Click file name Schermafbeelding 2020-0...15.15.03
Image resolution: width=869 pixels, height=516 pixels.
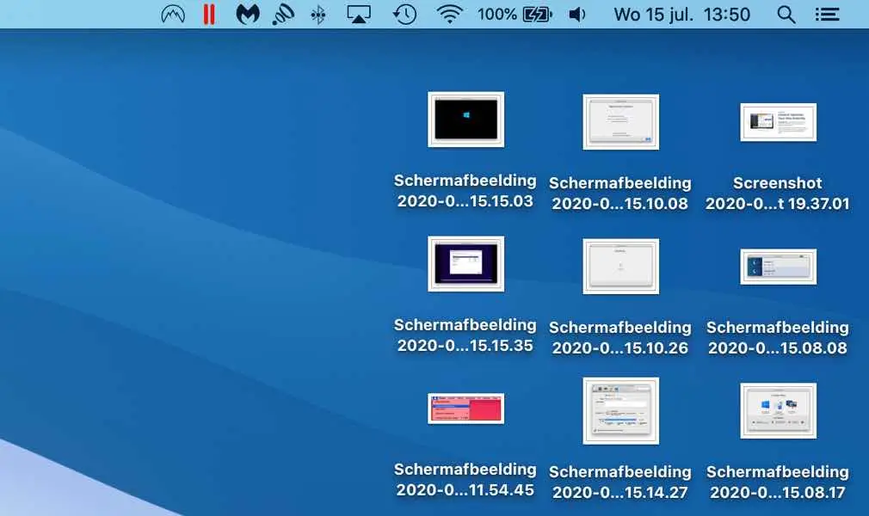coord(465,191)
